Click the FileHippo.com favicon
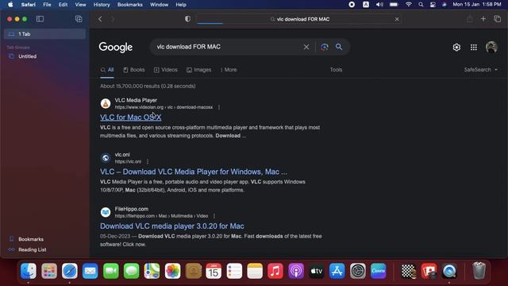Screen dimensions: 508x286 [106, 212]
